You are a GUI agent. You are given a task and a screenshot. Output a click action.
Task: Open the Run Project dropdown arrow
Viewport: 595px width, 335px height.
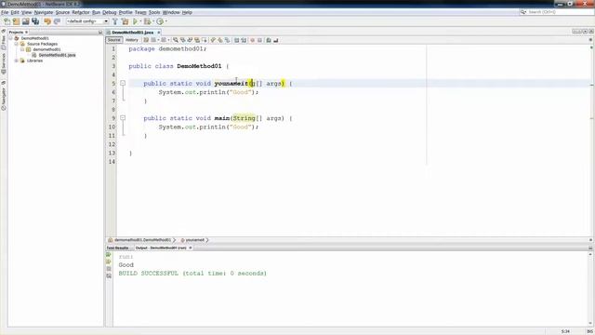click(140, 21)
